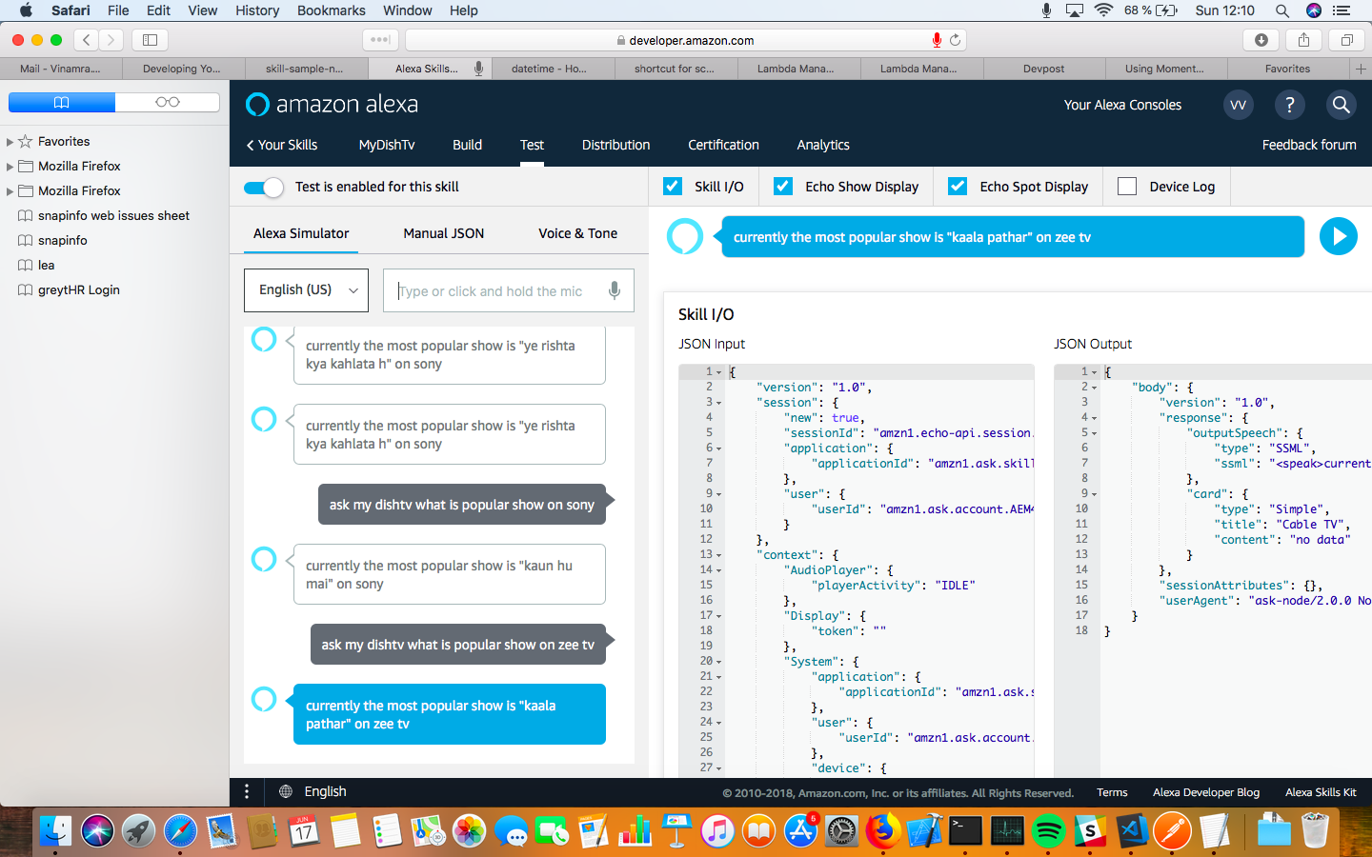Open Spotify from the Dock

1048,831
